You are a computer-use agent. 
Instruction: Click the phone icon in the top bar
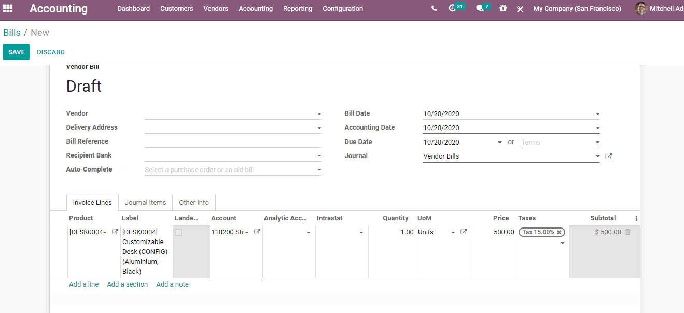click(x=434, y=8)
